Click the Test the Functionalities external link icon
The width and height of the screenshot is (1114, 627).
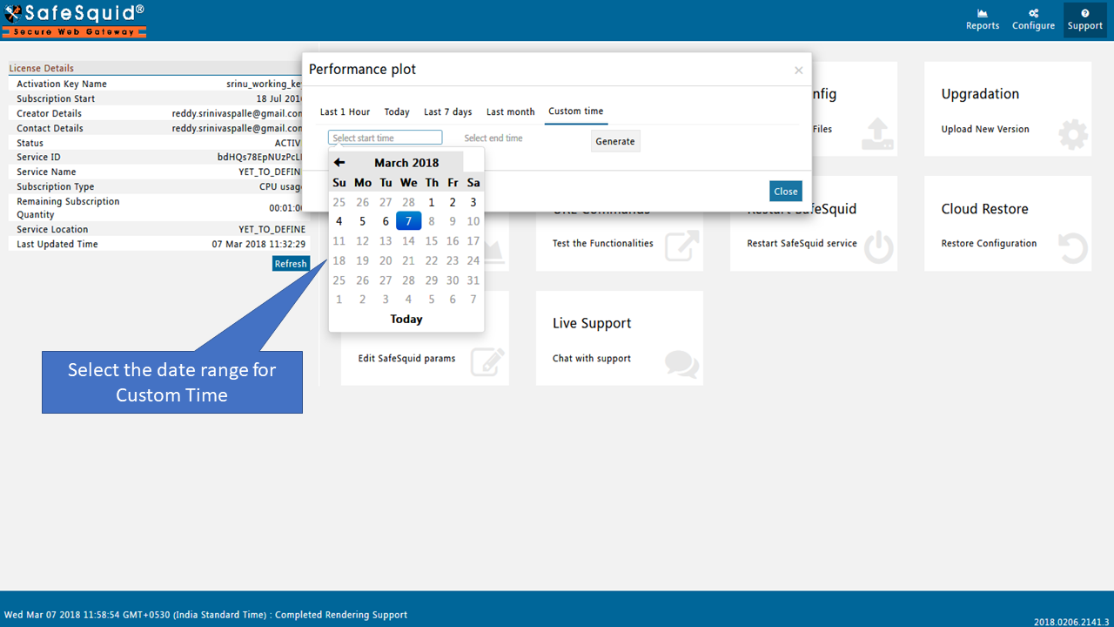click(682, 246)
